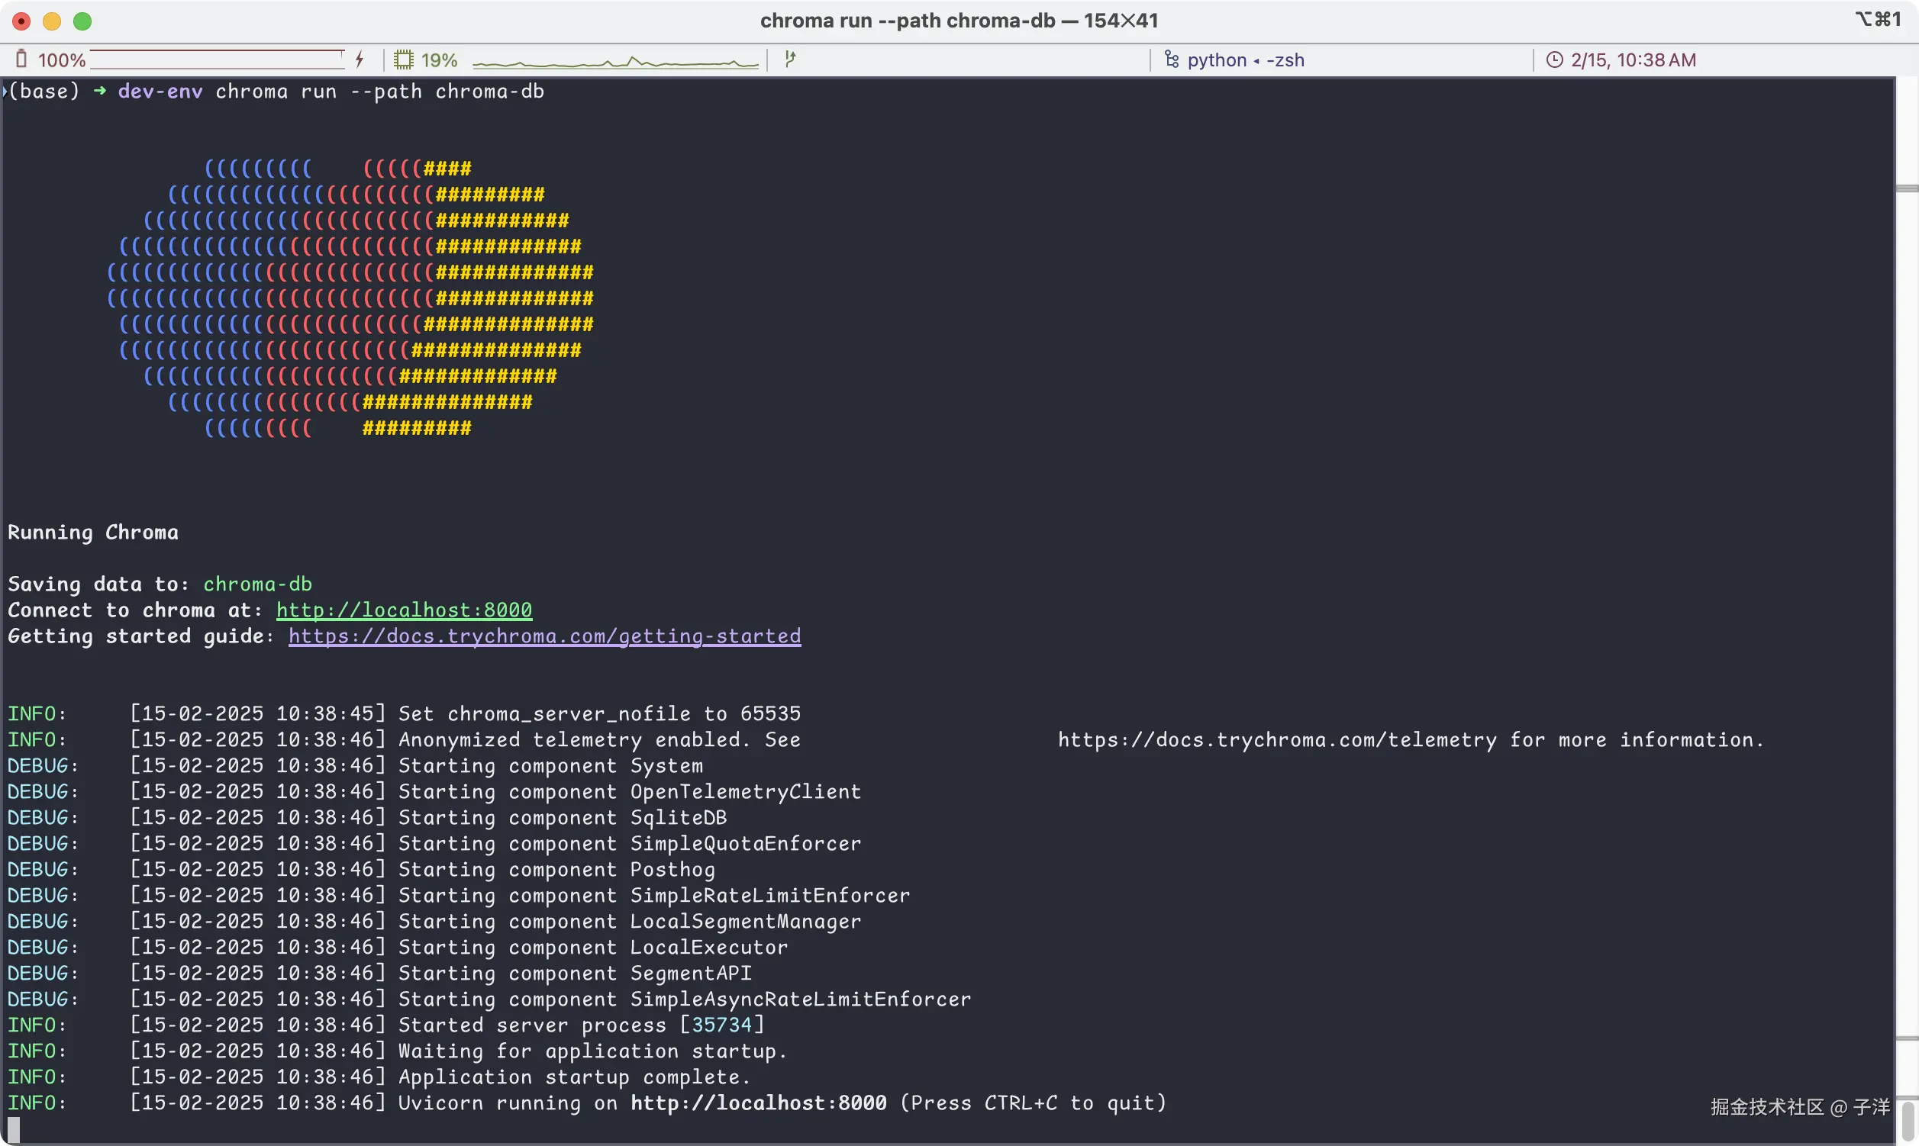Click the bold Uvicorn localhost:8000 address
This screenshot has width=1919, height=1146.
(758, 1103)
